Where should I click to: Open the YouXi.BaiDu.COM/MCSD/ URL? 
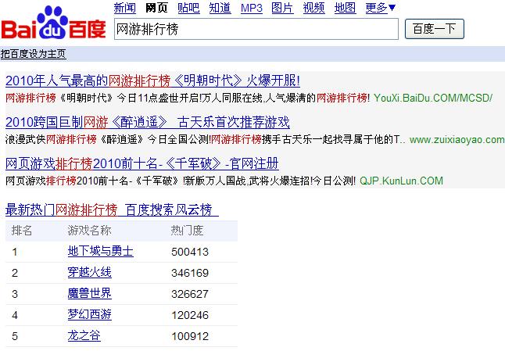433,98
